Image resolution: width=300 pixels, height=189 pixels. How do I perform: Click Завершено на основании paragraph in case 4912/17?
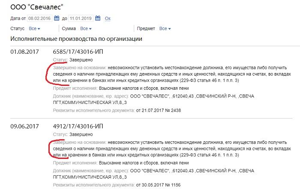click(172, 149)
